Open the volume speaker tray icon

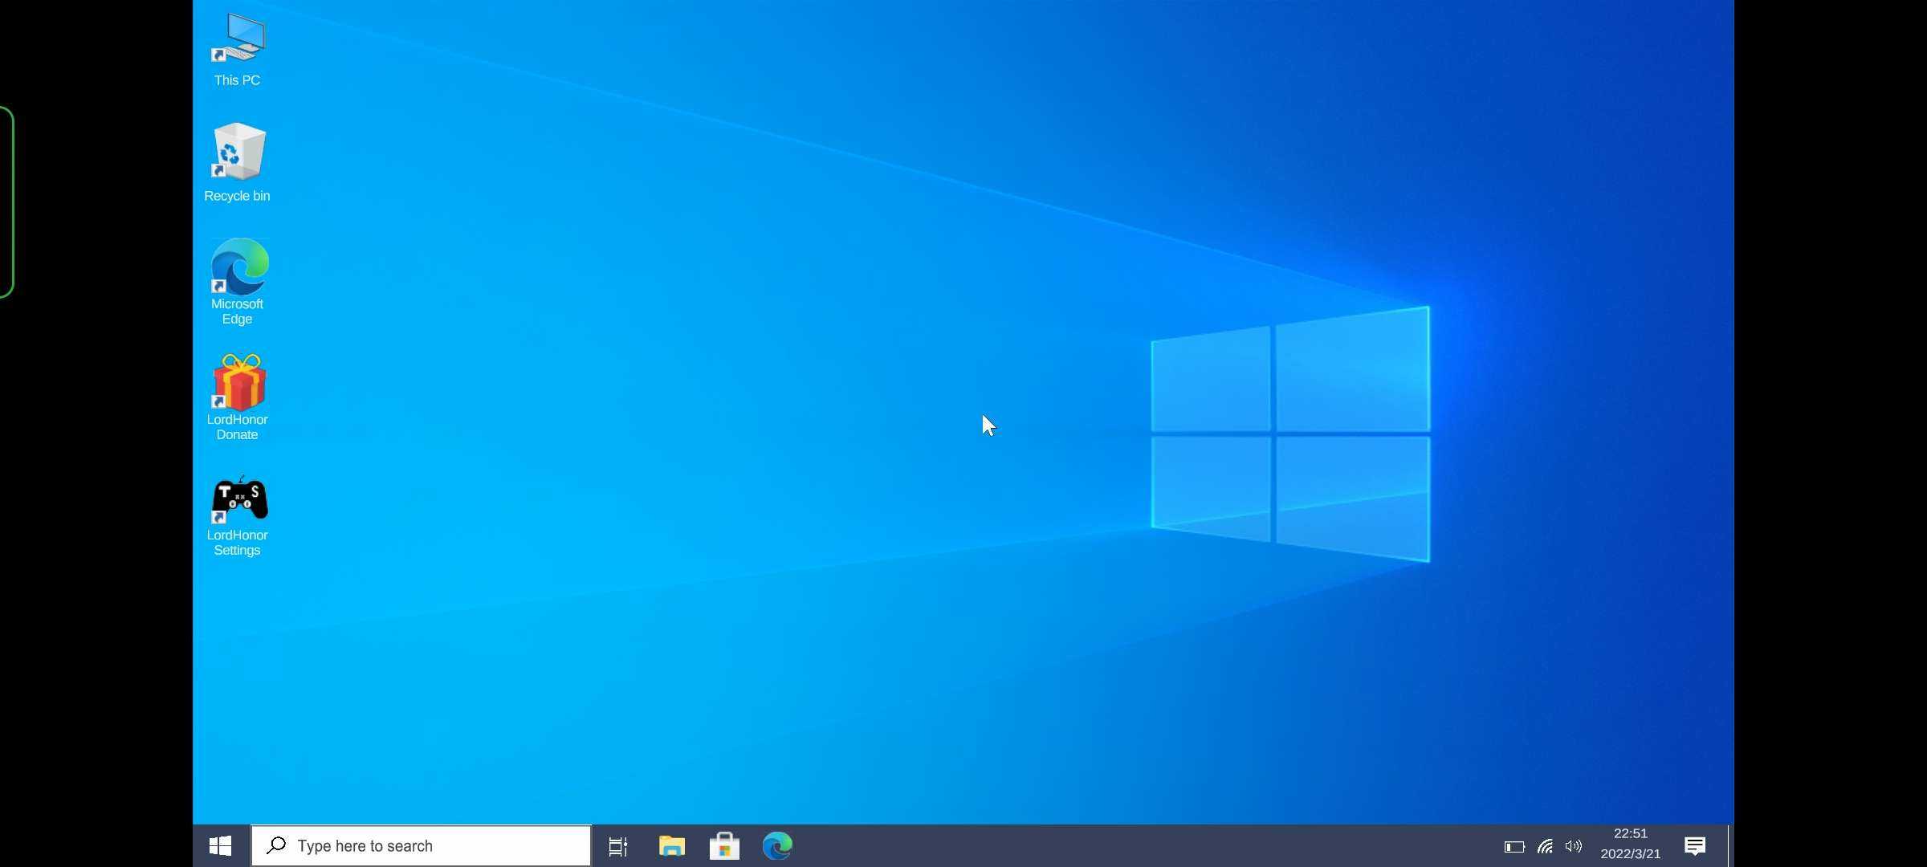click(x=1574, y=846)
